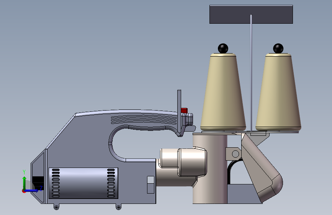332x215 pixels.
Task: Select the red button on the handle
Action: (x=184, y=111)
